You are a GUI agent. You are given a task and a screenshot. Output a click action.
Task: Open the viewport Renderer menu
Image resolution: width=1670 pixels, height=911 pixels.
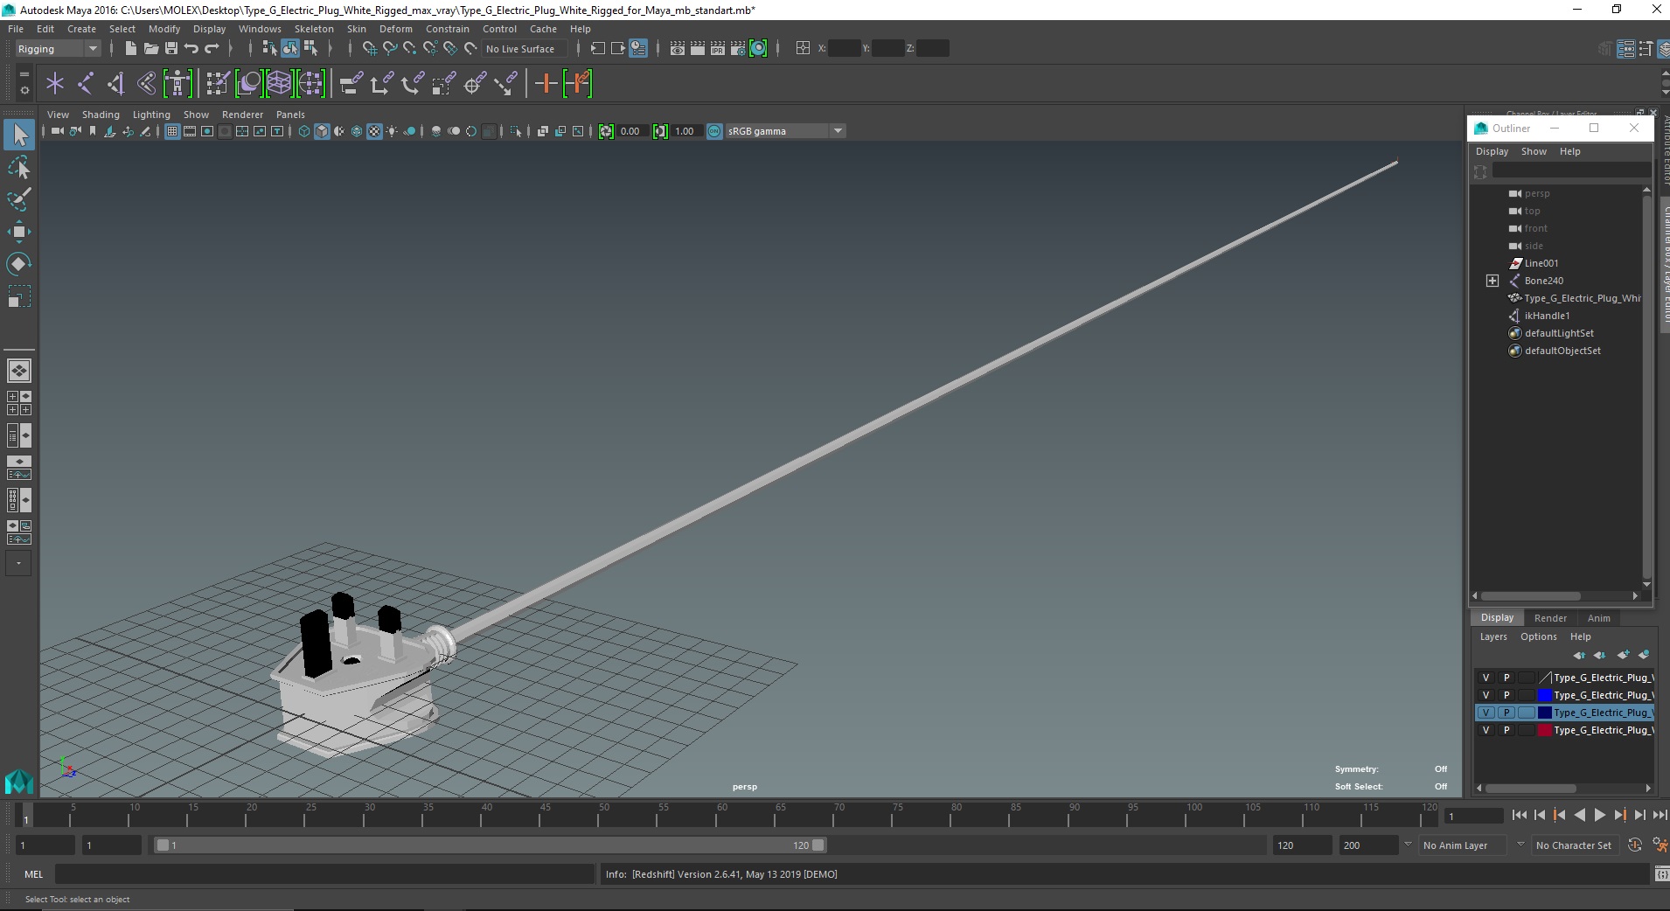click(242, 115)
